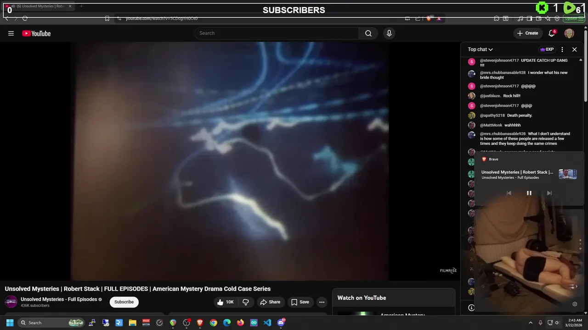Open a new browser tab
This screenshot has height=330, width=588.
(81, 6)
